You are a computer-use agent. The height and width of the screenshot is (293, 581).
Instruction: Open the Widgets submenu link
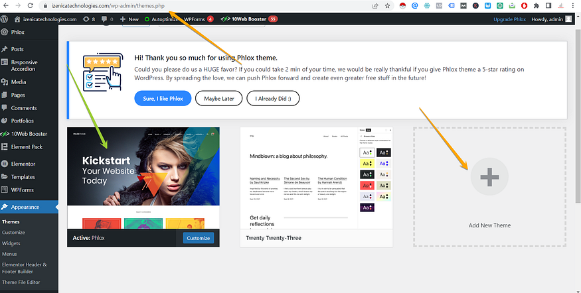click(11, 243)
